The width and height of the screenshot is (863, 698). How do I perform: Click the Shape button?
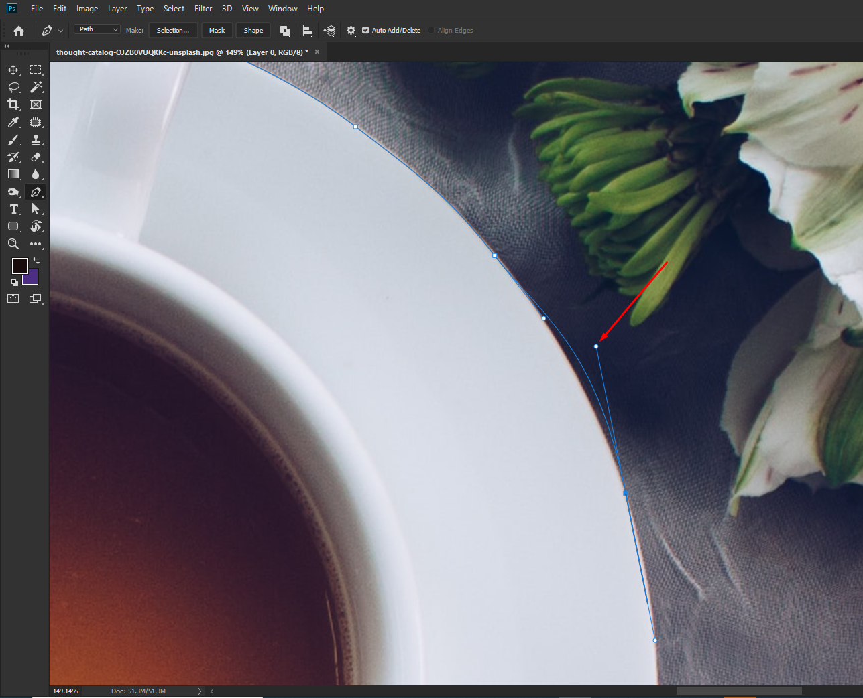coord(253,31)
